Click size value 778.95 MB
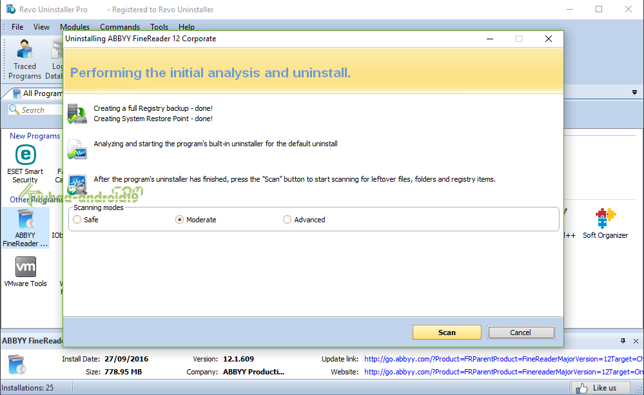This screenshot has width=644, height=395. pyautogui.click(x=122, y=372)
